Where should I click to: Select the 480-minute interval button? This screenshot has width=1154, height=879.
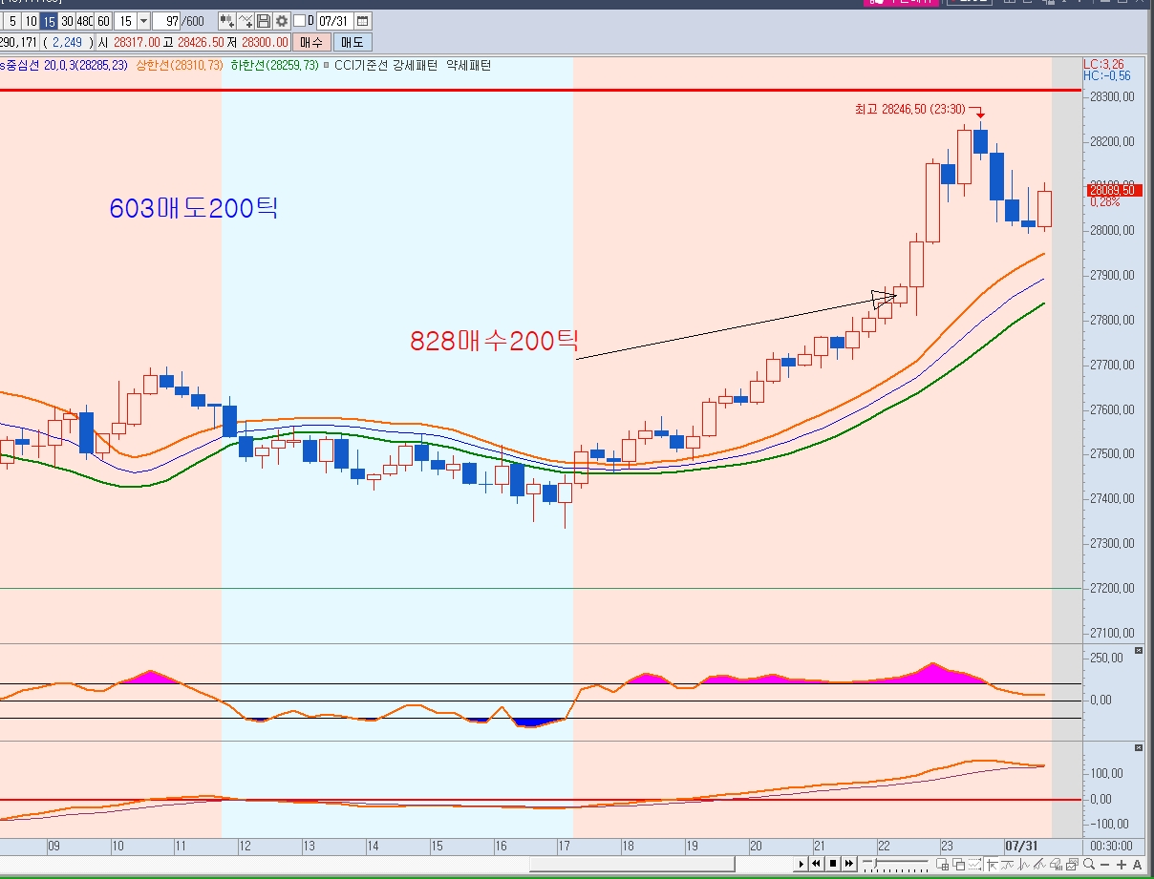(85, 20)
